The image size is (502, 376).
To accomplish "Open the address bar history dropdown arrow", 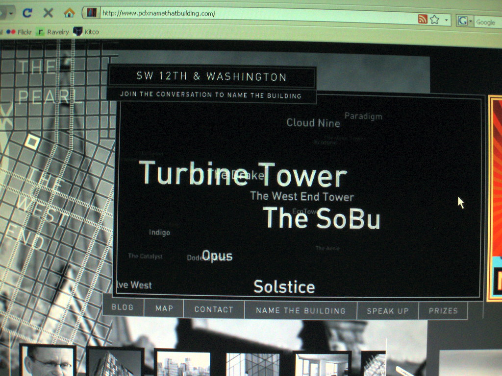I will (x=446, y=20).
